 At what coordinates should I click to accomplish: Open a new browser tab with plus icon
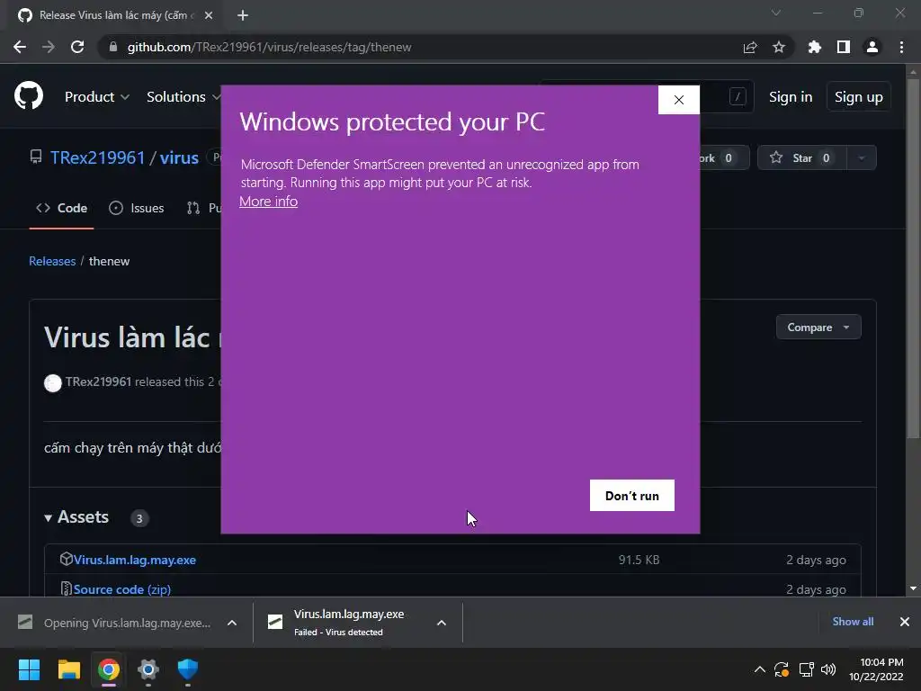(243, 15)
